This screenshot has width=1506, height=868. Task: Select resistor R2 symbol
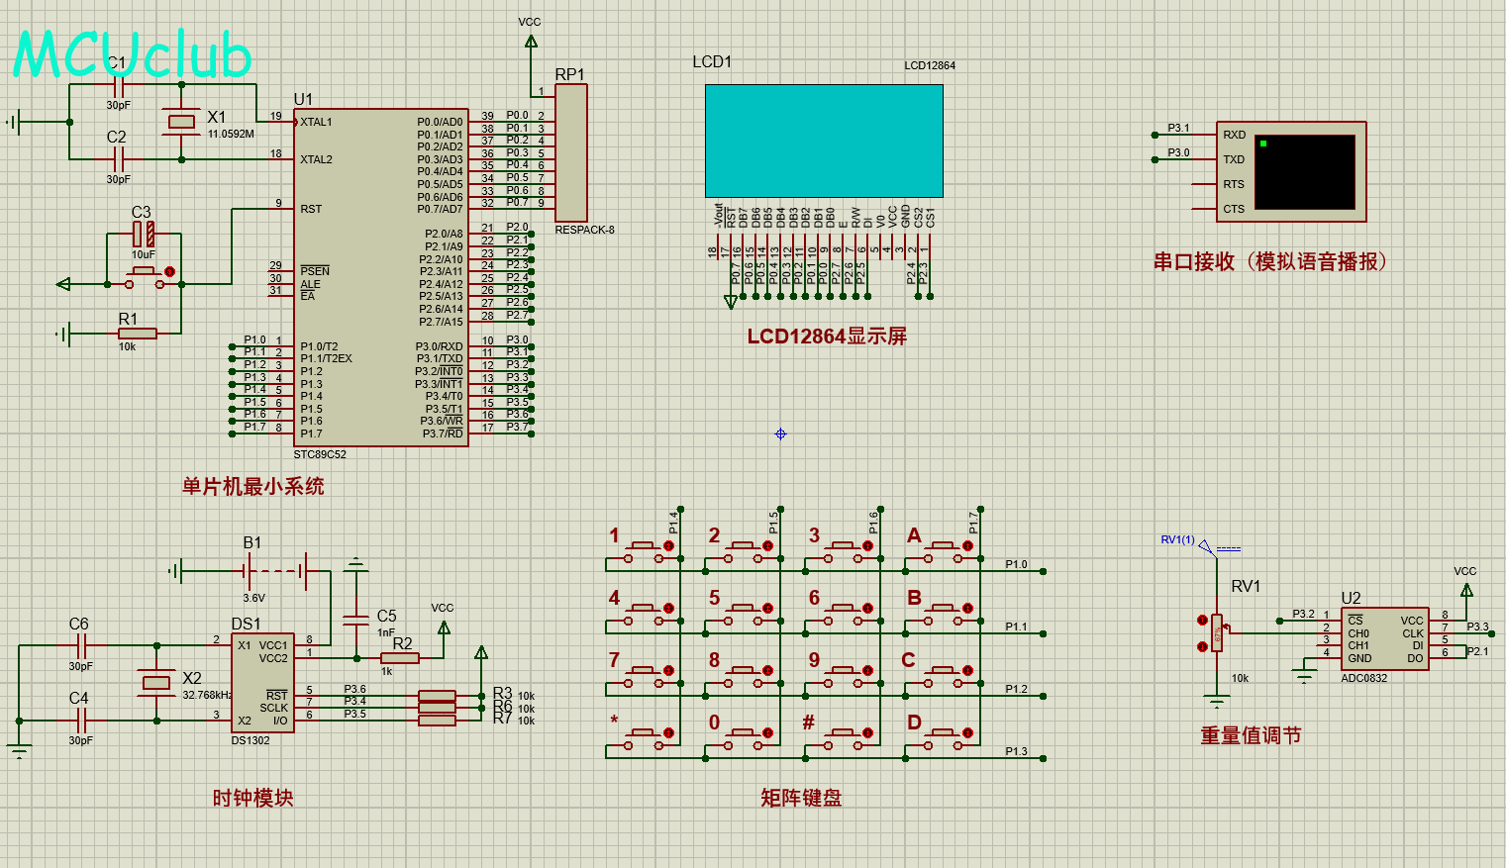click(400, 658)
